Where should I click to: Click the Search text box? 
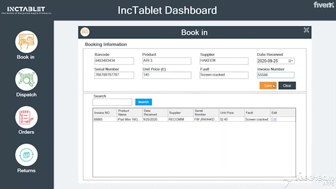tap(112, 102)
